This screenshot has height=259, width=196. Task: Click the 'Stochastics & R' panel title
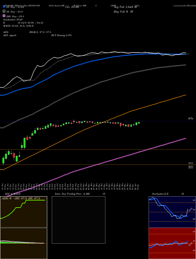160,194
